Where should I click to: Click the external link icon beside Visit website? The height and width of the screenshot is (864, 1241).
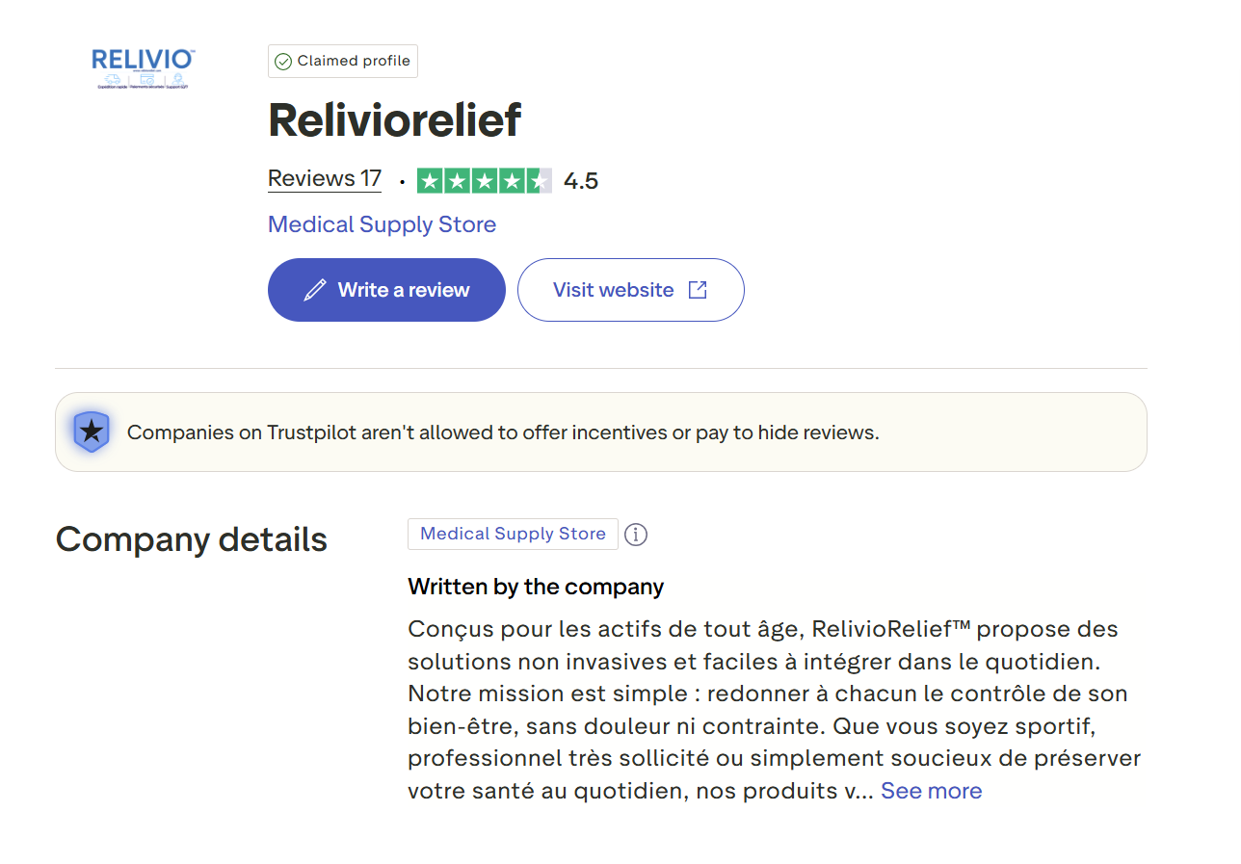pos(698,290)
